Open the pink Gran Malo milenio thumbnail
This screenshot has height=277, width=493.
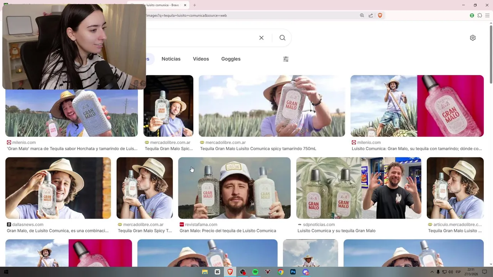coord(417,106)
